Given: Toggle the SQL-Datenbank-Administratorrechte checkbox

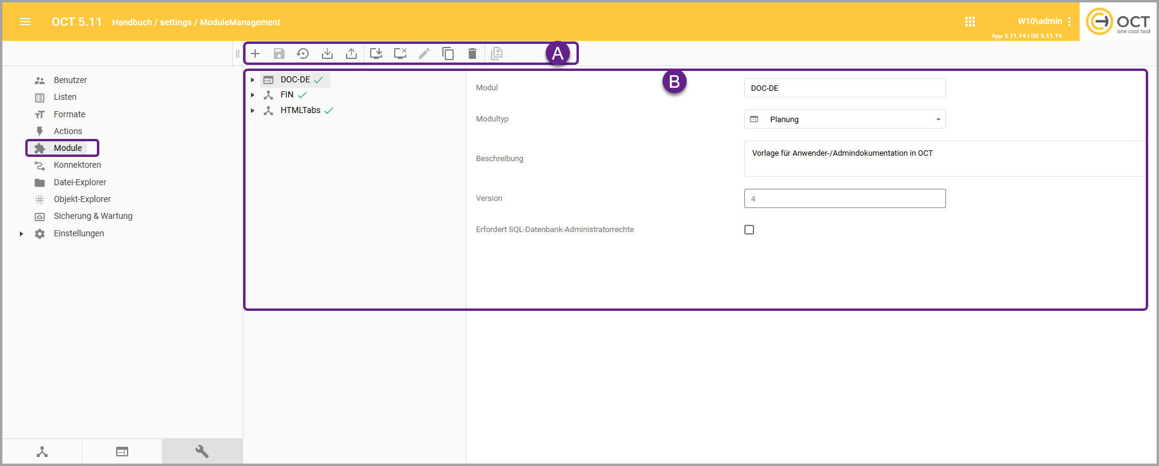Looking at the screenshot, I should [749, 230].
